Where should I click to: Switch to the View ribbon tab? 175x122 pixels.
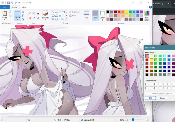pos(24,7)
